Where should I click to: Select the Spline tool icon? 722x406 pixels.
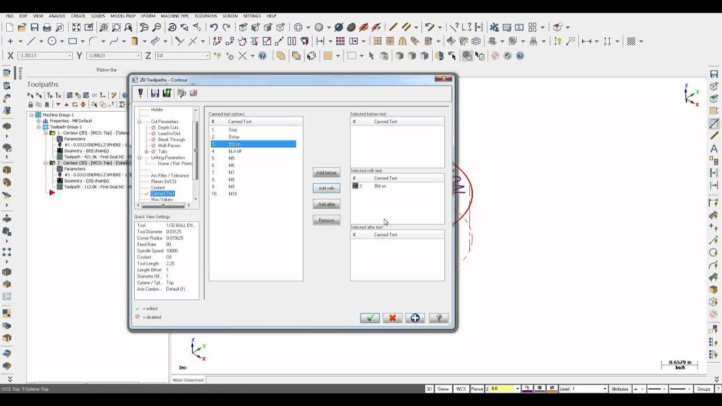pyautogui.click(x=113, y=41)
